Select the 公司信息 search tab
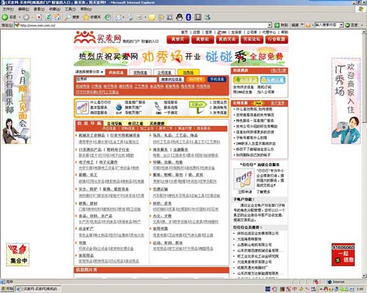 pyautogui.click(x=165, y=72)
